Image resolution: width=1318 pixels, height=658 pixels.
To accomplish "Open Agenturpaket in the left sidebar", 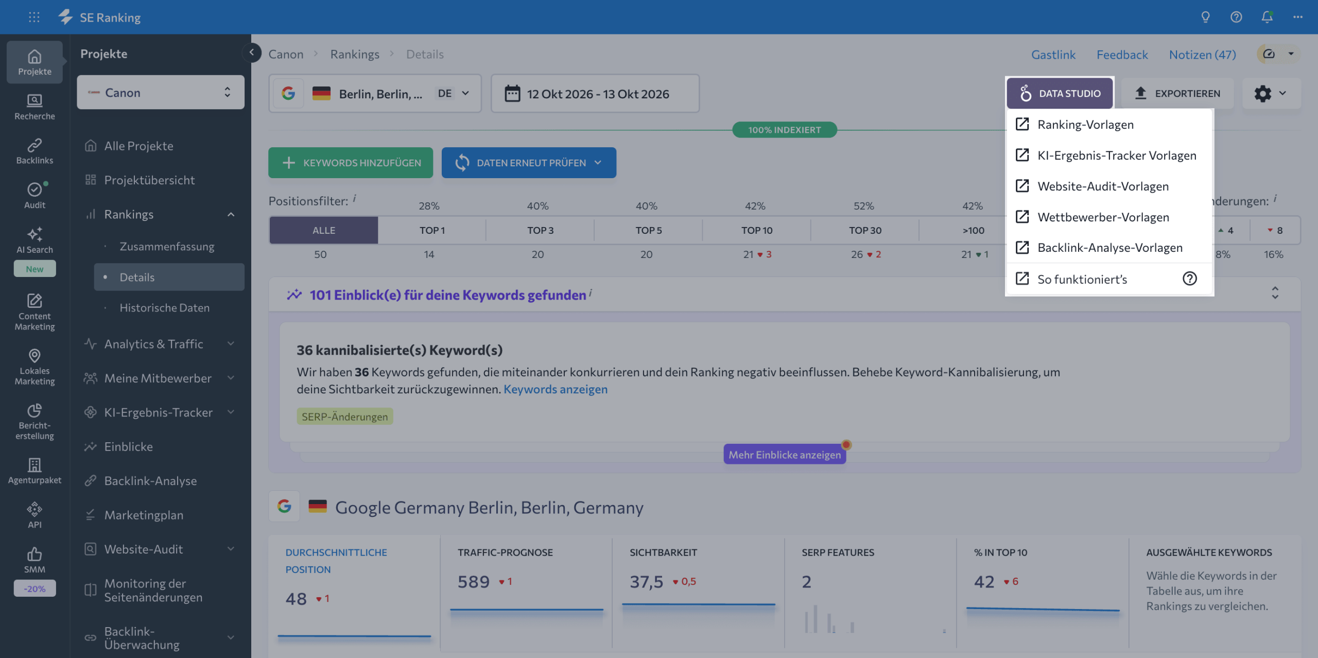I will tap(34, 471).
